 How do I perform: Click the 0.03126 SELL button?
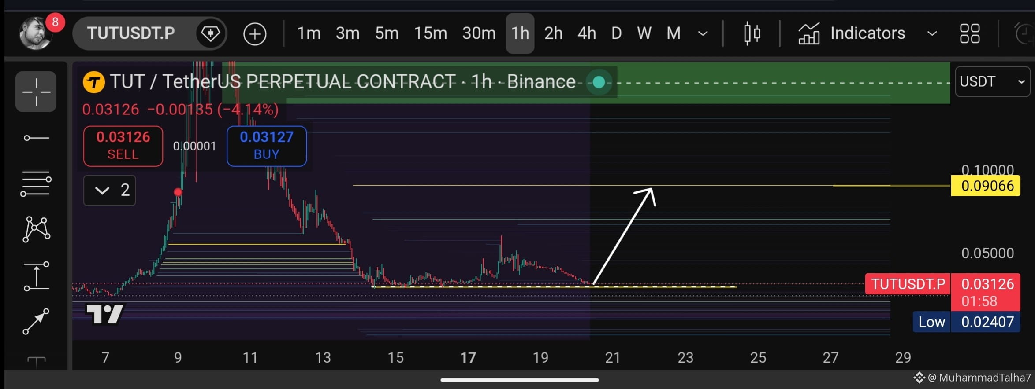pyautogui.click(x=123, y=146)
